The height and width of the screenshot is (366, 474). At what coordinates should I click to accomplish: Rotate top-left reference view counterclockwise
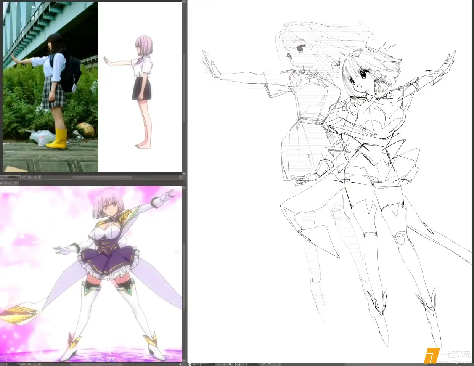pyautogui.click(x=24, y=177)
